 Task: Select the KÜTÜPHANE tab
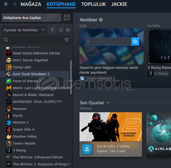(x=61, y=4)
